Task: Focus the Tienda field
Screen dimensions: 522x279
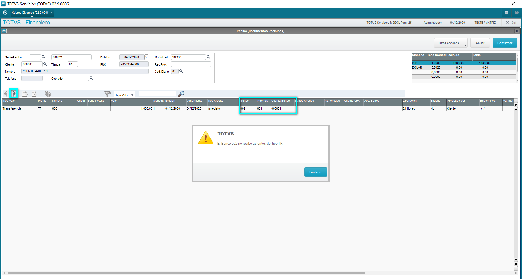Action: (73, 64)
